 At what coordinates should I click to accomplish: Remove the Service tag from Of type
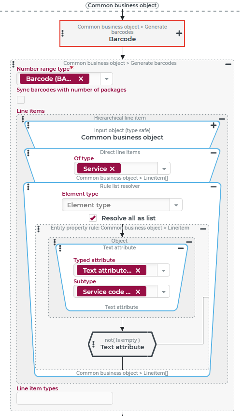tap(113, 169)
